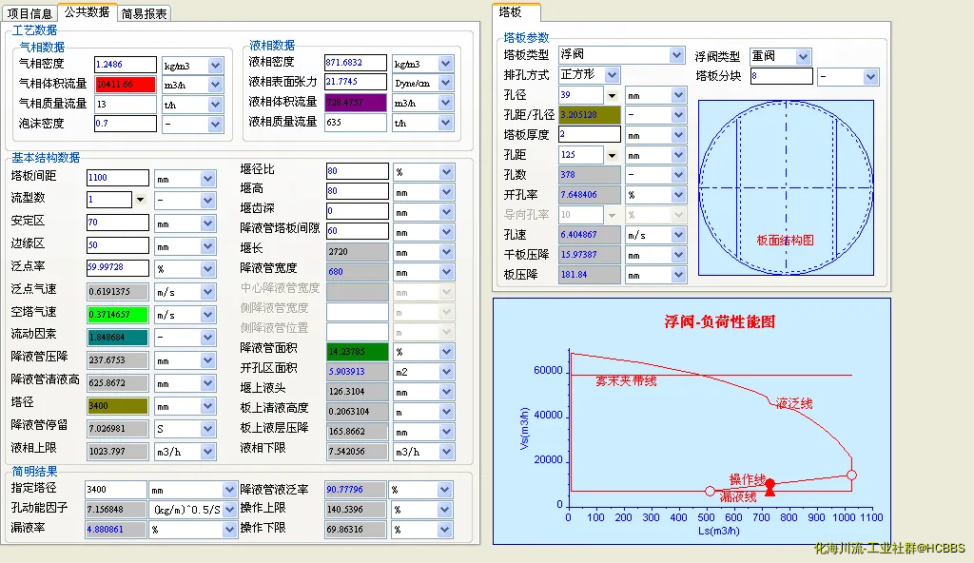Image resolution: width=974 pixels, height=563 pixels.
Task: Click the red operating point marker on chart
Action: coord(770,484)
